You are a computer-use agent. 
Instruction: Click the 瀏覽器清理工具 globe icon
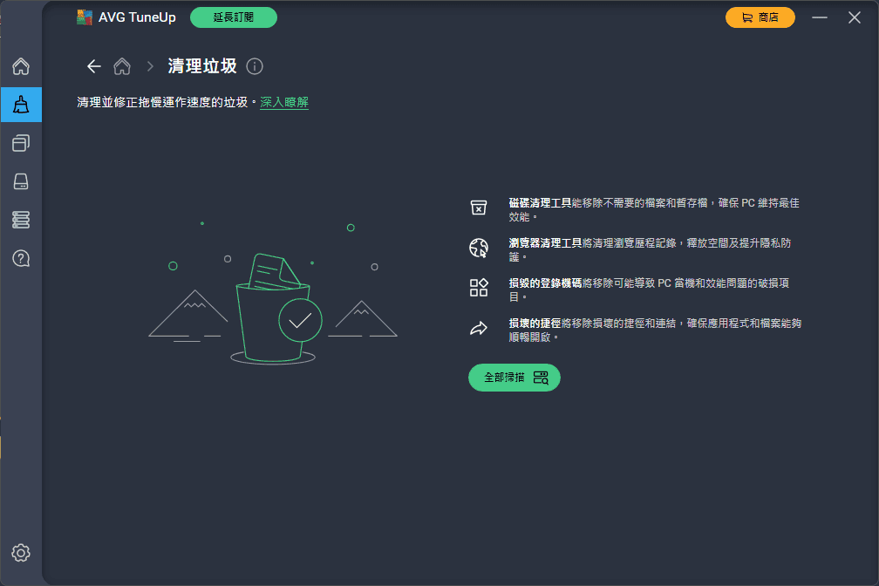[x=479, y=248]
